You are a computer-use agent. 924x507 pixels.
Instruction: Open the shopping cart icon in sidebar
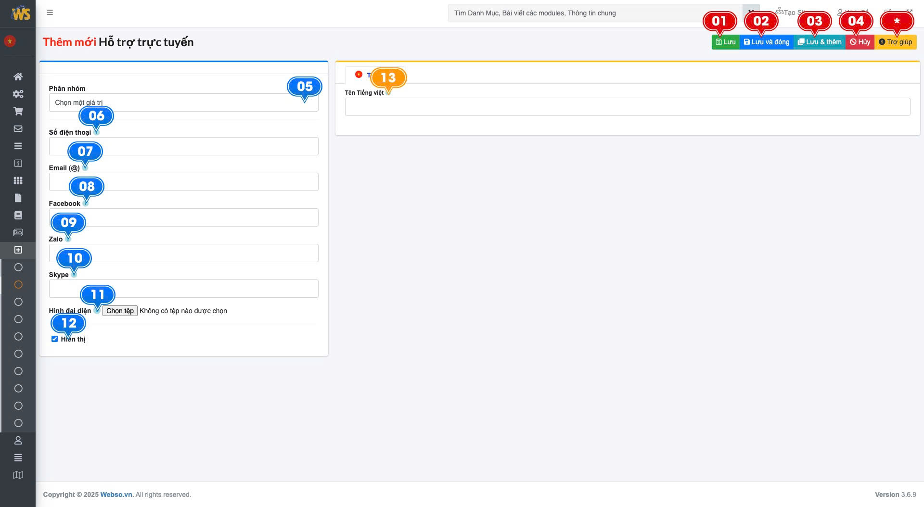tap(18, 111)
